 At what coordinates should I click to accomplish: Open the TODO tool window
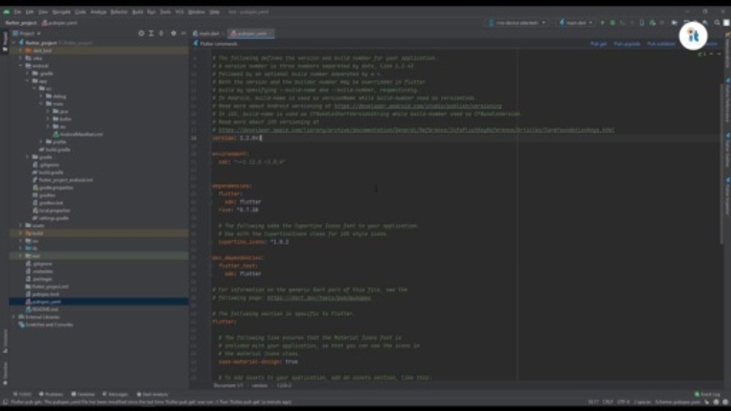tap(22, 394)
